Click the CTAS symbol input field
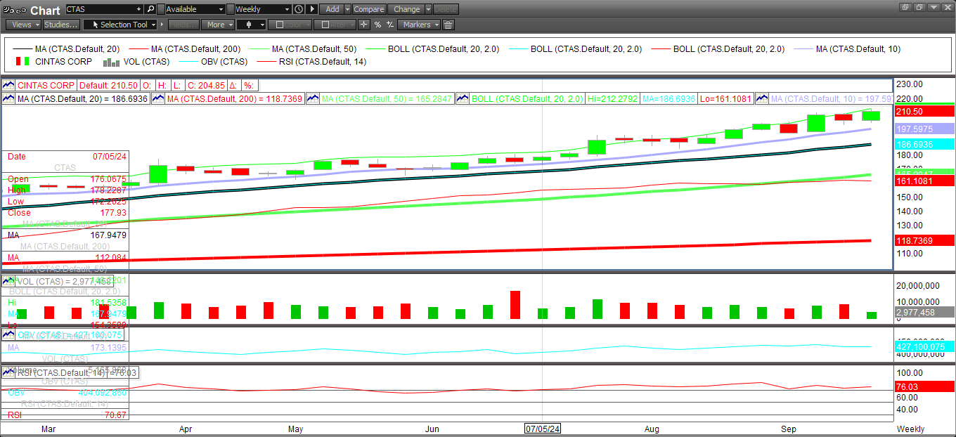This screenshot has height=437, width=956. 104,9
